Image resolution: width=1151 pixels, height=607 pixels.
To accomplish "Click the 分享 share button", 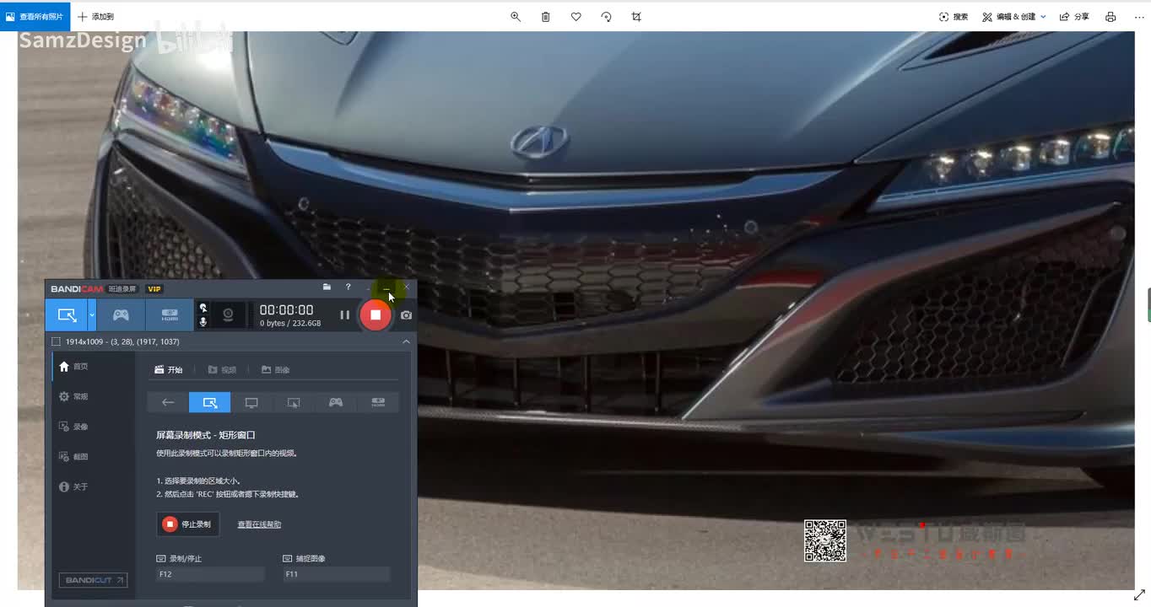I will (x=1074, y=17).
